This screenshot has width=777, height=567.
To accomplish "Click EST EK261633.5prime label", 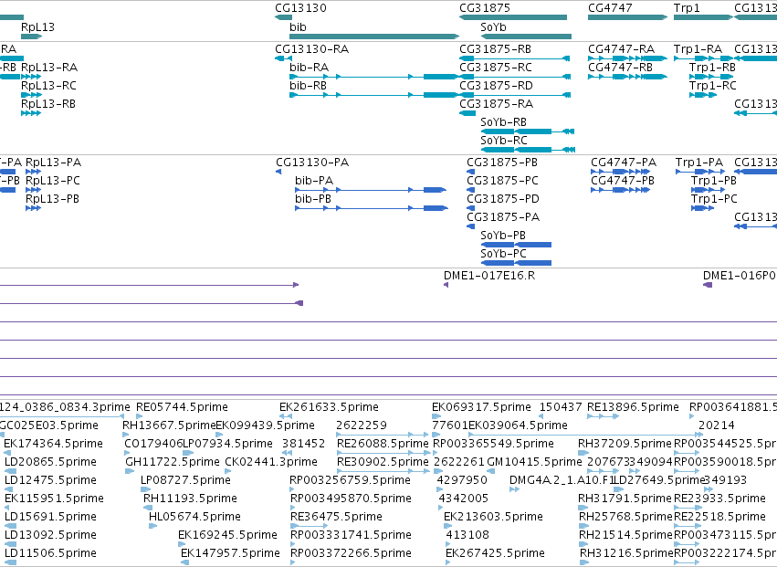I will (329, 407).
